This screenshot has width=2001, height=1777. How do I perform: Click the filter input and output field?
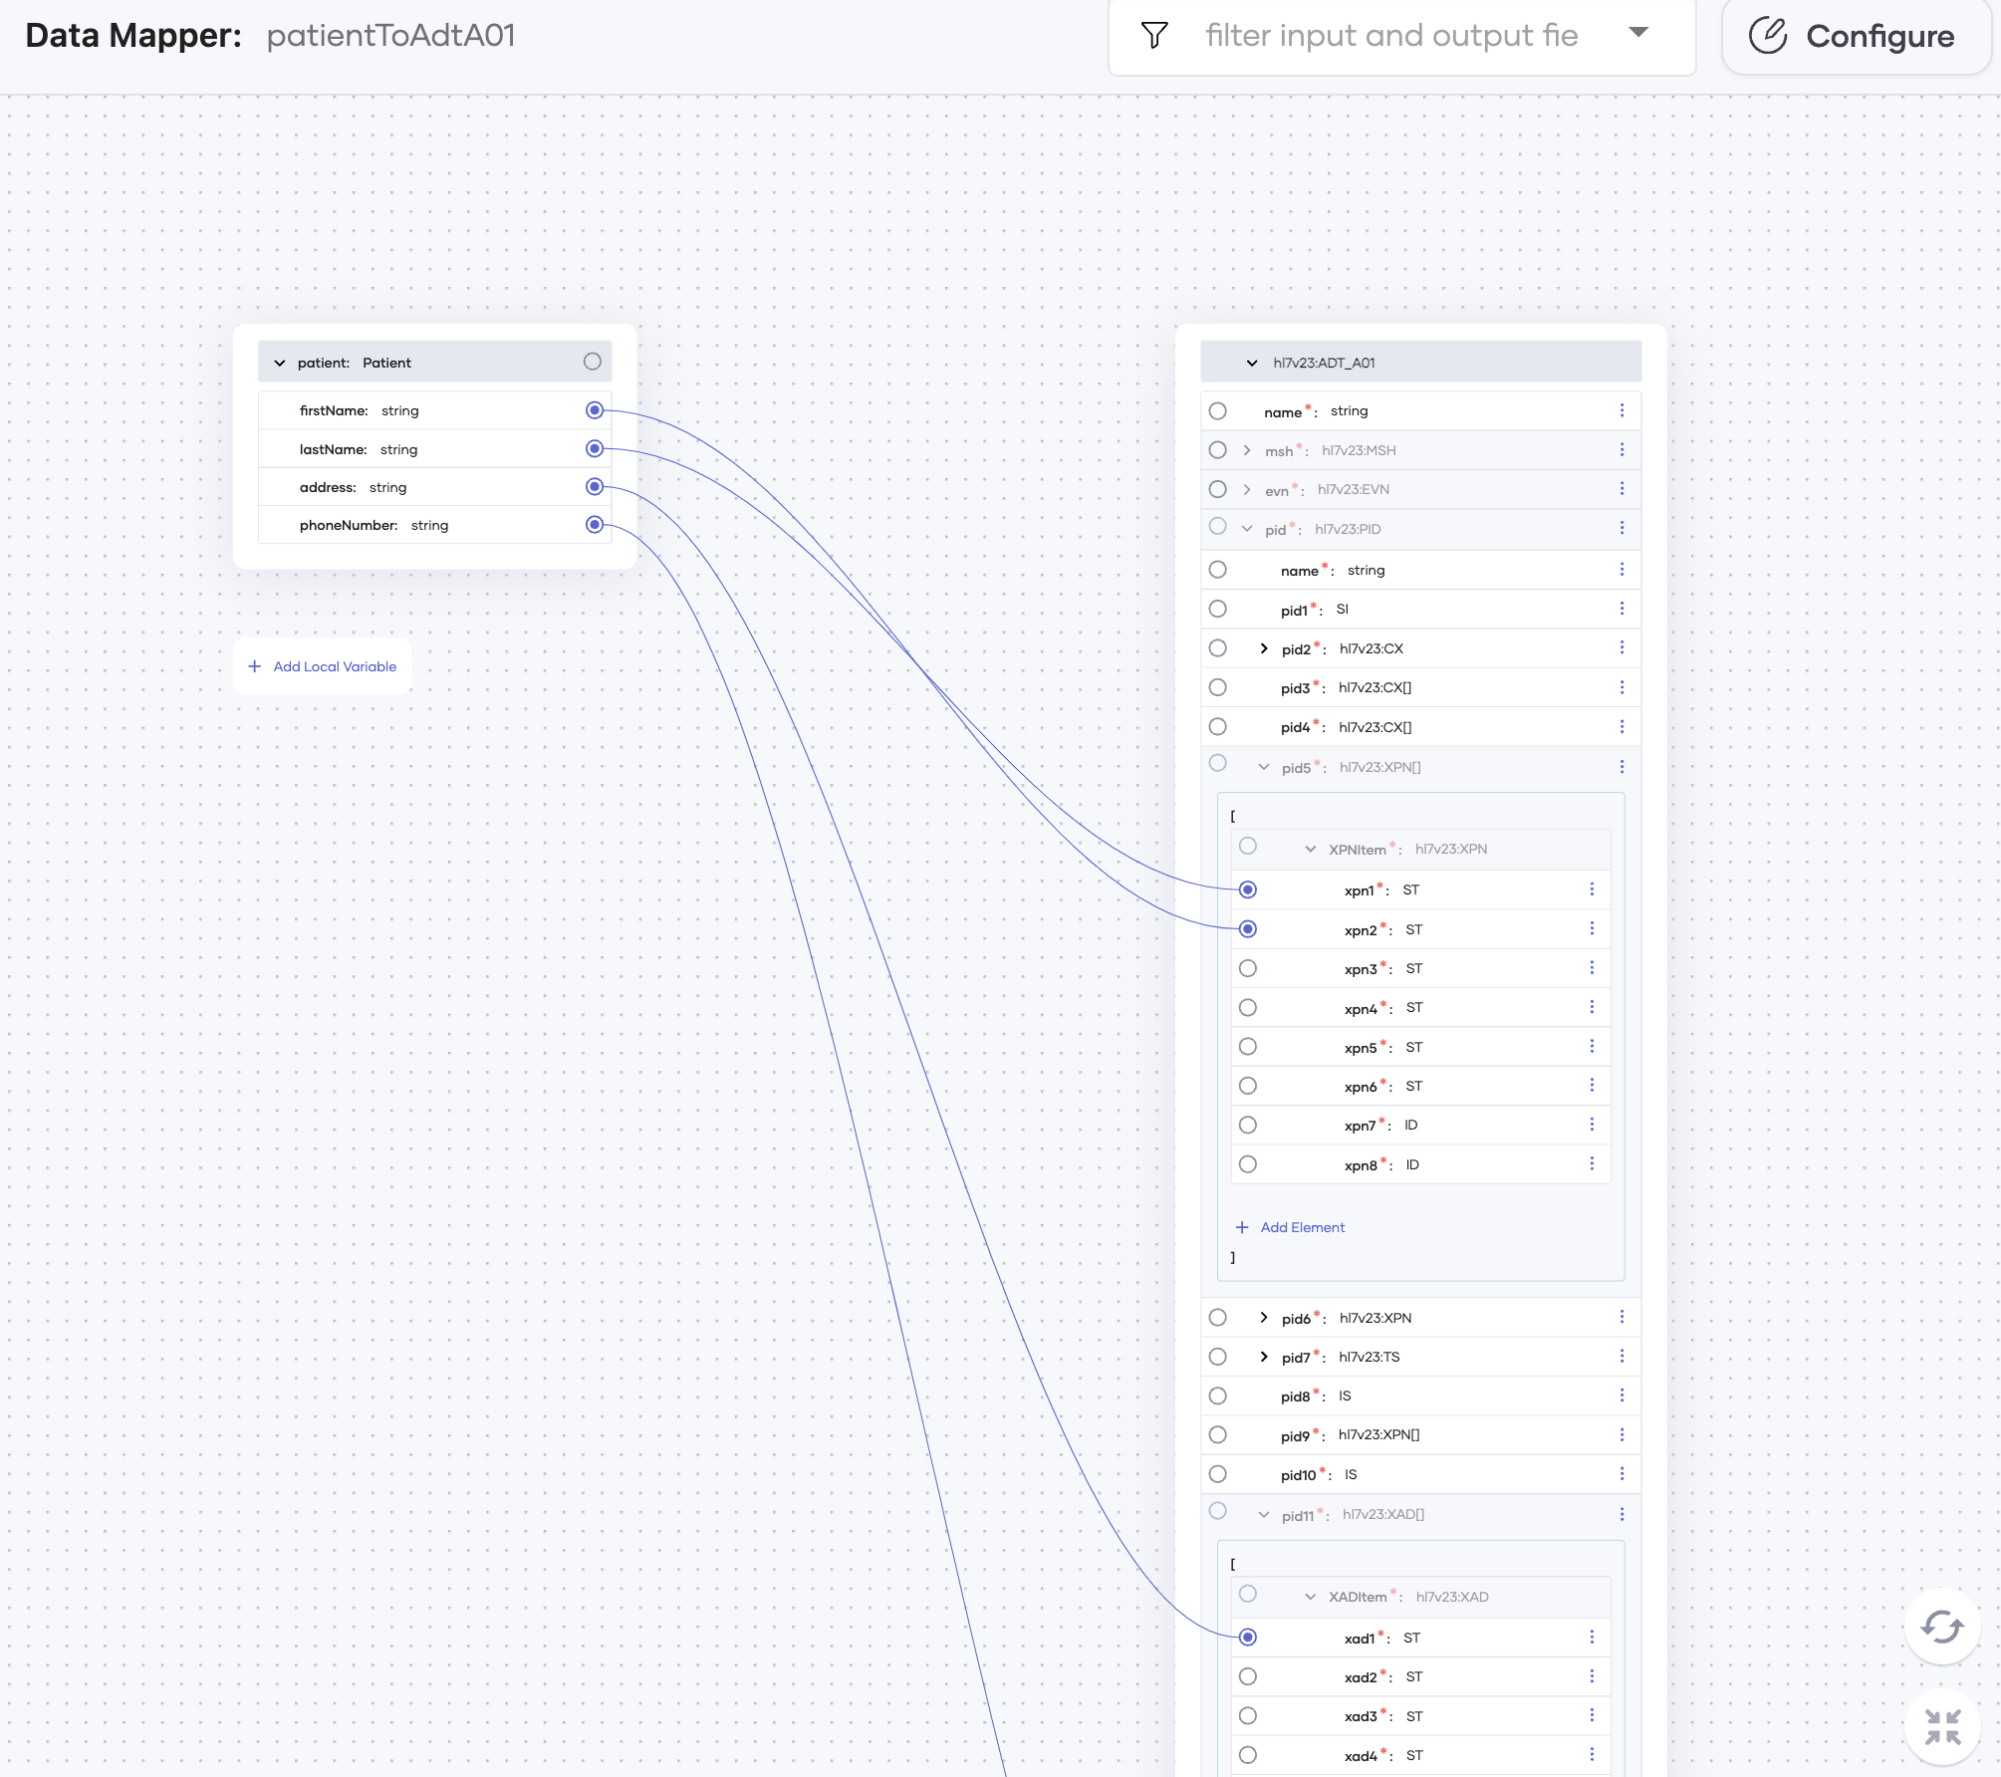pos(1390,36)
